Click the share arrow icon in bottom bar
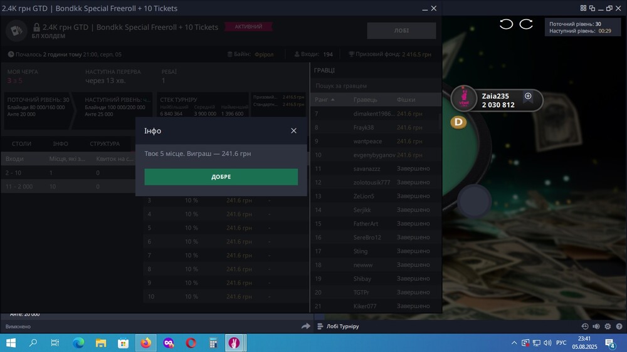627x352 pixels. point(306,326)
